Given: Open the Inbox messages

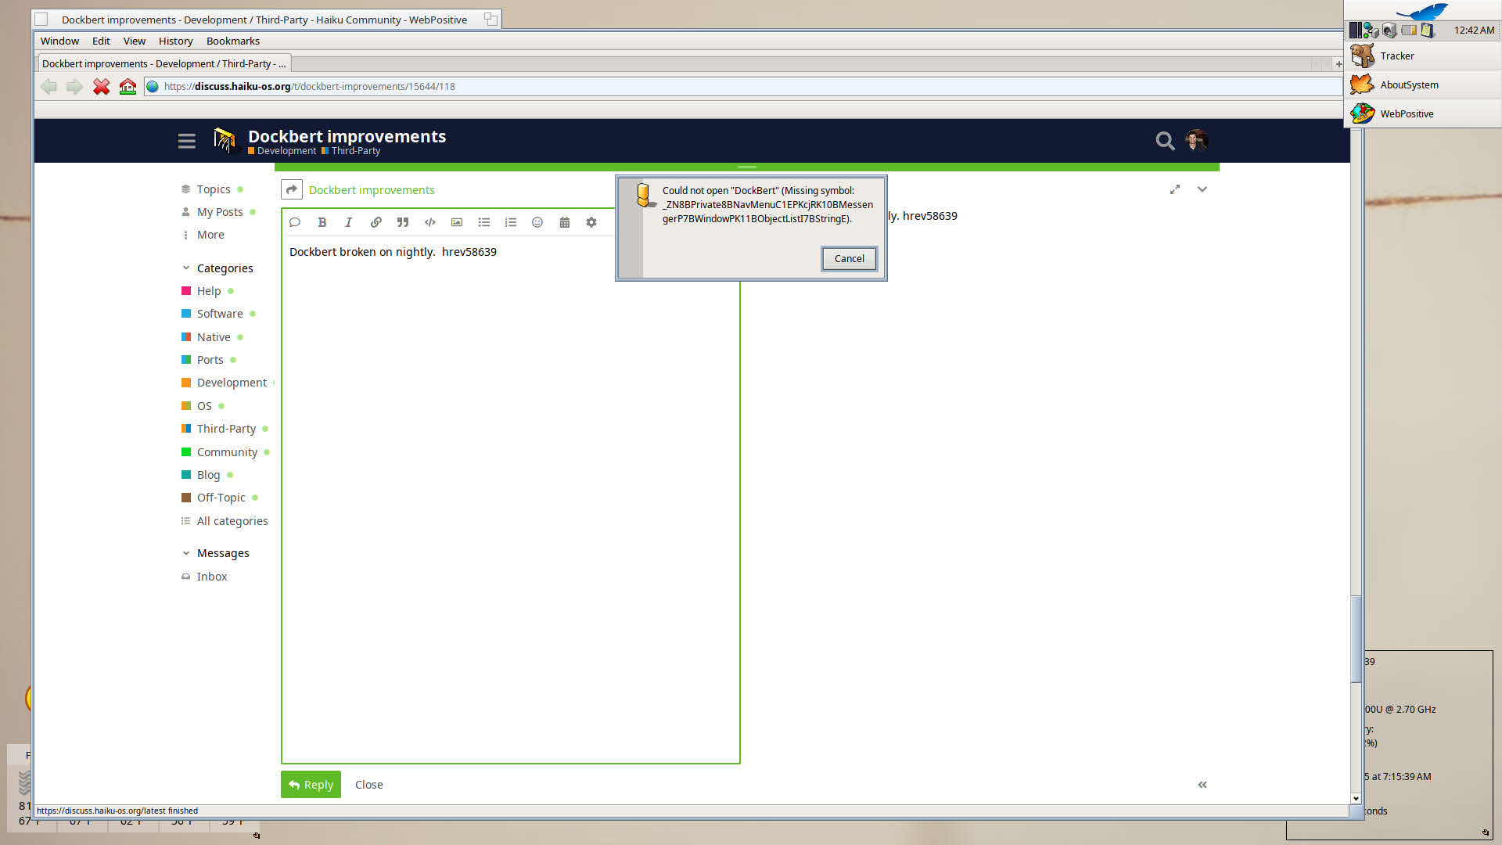Looking at the screenshot, I should (x=211, y=577).
